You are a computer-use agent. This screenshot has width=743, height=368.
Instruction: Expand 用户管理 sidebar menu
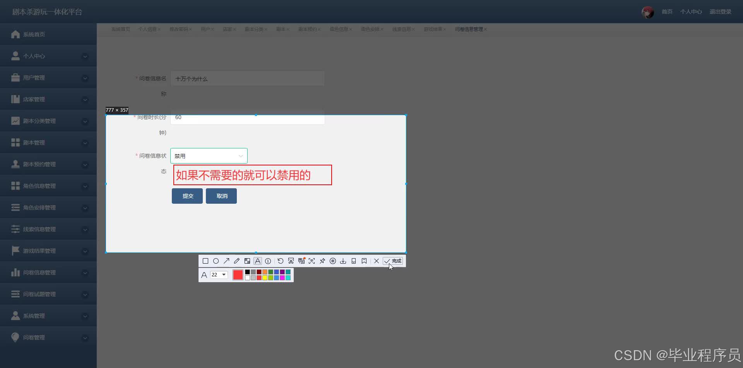pos(48,77)
